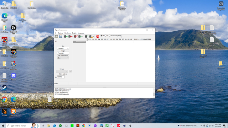Click the Start address input field
Screen dimensions: 228x128
point(61,77)
